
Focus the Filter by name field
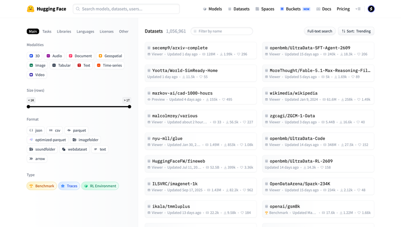click(x=222, y=31)
